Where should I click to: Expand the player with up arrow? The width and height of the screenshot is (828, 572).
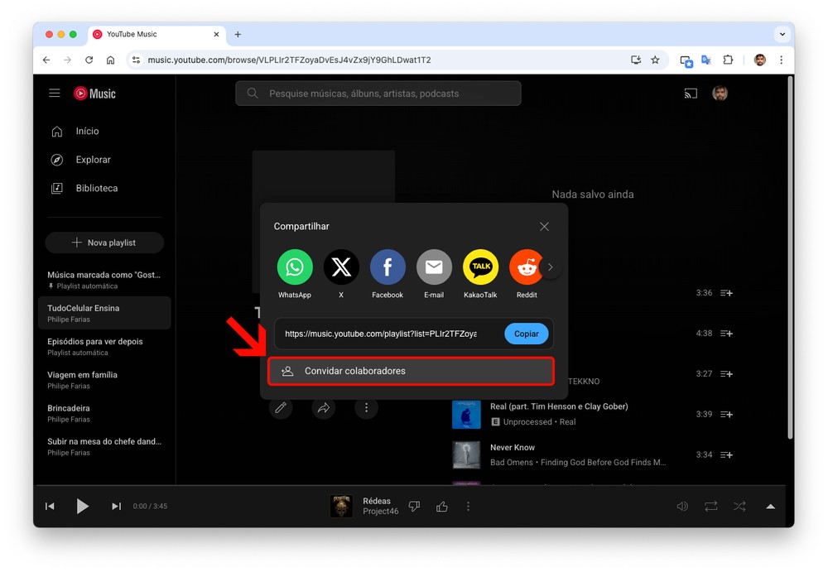pos(770,507)
